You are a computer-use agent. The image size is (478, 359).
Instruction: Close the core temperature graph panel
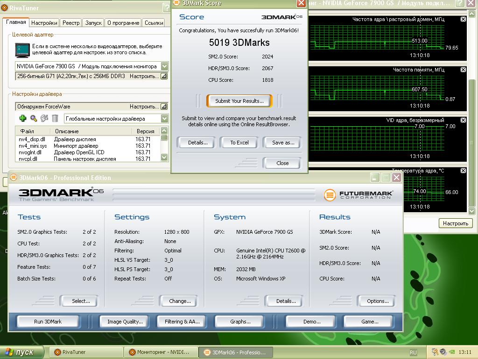pos(463,171)
